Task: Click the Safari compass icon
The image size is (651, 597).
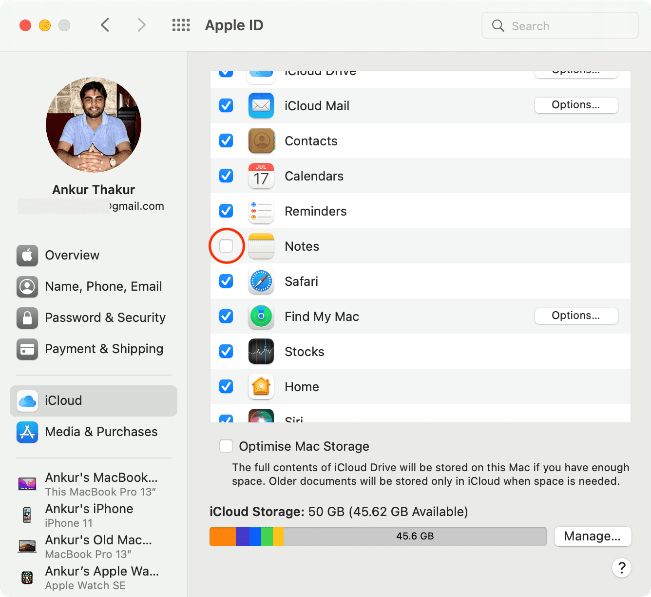Action: (x=261, y=281)
